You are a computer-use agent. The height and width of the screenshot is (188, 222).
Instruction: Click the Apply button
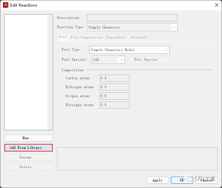[157, 180]
